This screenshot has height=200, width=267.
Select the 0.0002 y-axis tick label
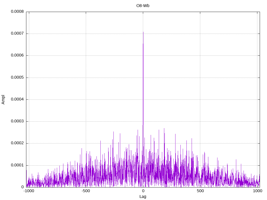pyautogui.click(x=17, y=143)
